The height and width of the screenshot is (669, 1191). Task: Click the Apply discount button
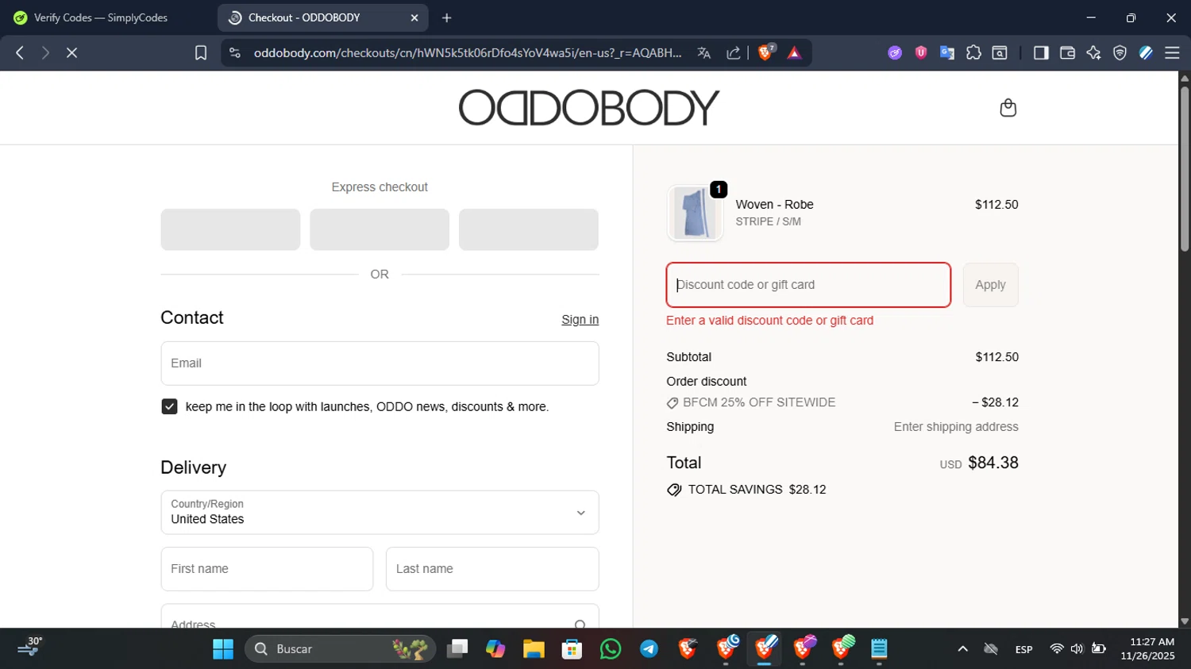(x=990, y=285)
